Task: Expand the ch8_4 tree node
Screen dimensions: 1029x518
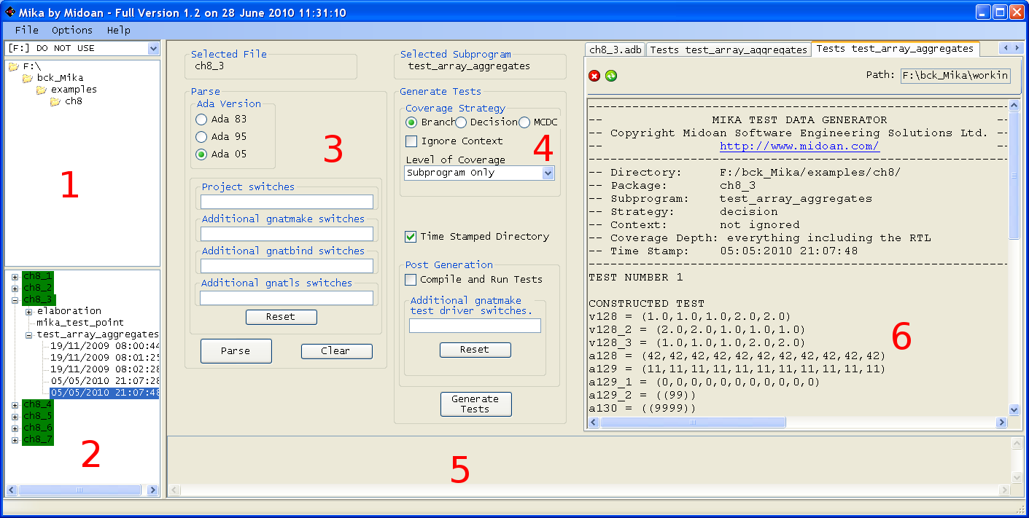Action: (15, 405)
